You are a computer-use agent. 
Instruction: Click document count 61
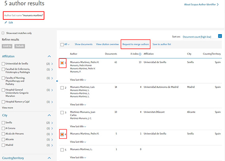point(115,62)
